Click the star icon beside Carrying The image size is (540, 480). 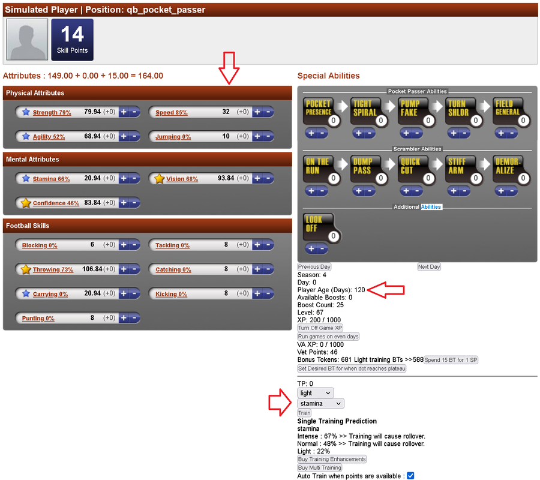coord(26,294)
